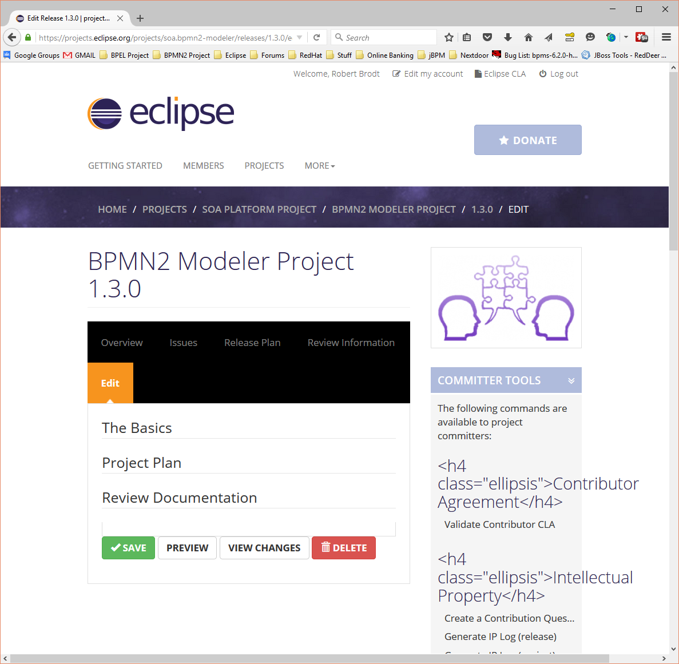Open the chat smiley toolbar icon
Viewport: 679px width, 664px height.
tap(590, 38)
